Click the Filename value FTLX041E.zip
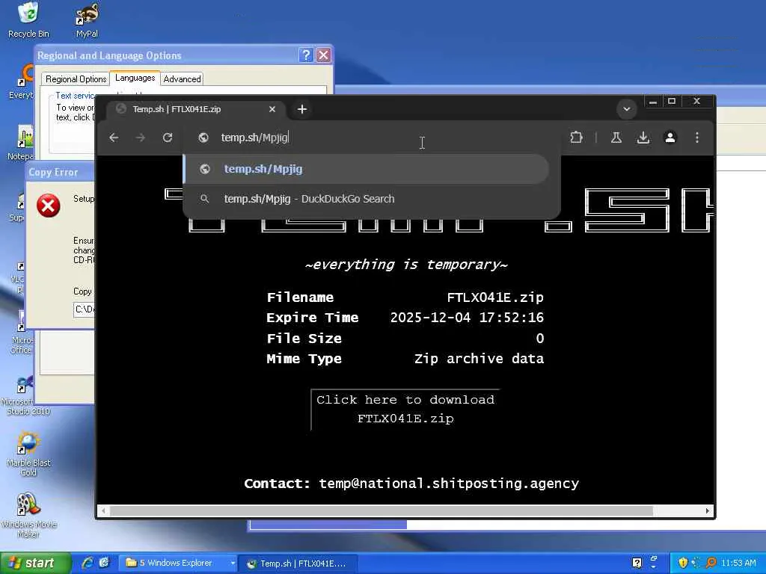The image size is (766, 574). (x=495, y=297)
